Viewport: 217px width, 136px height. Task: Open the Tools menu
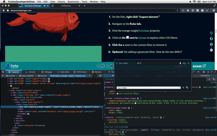coord(84,2)
